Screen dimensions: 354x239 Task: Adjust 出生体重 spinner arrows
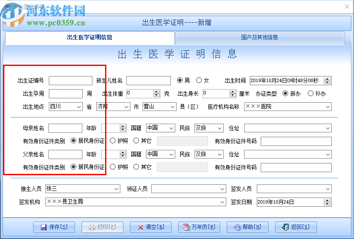click(156, 93)
